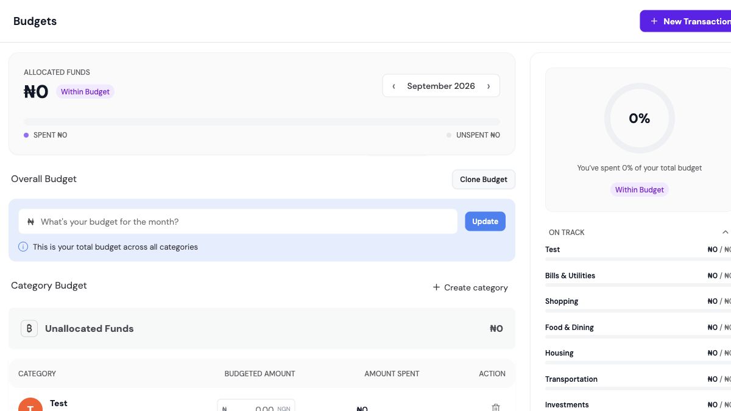This screenshot has height=411, width=731.
Task: Click the Category Budget heading
Action: 49,286
